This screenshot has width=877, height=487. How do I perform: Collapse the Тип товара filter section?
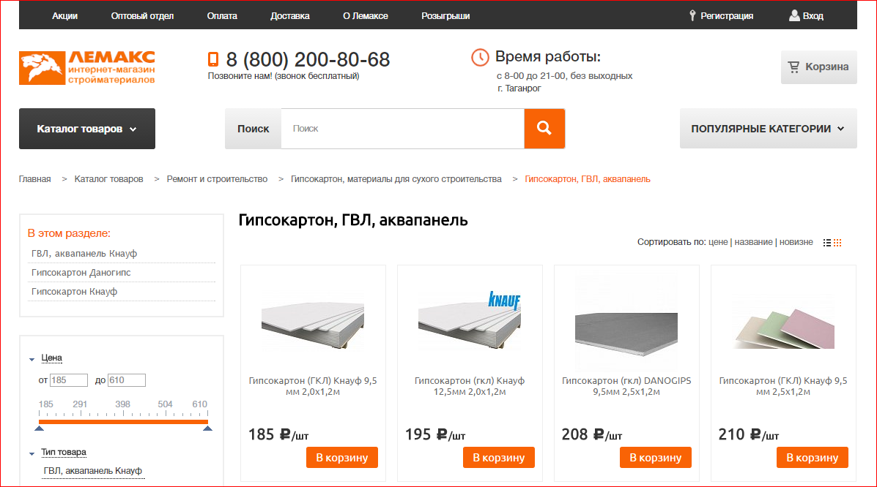coord(32,453)
